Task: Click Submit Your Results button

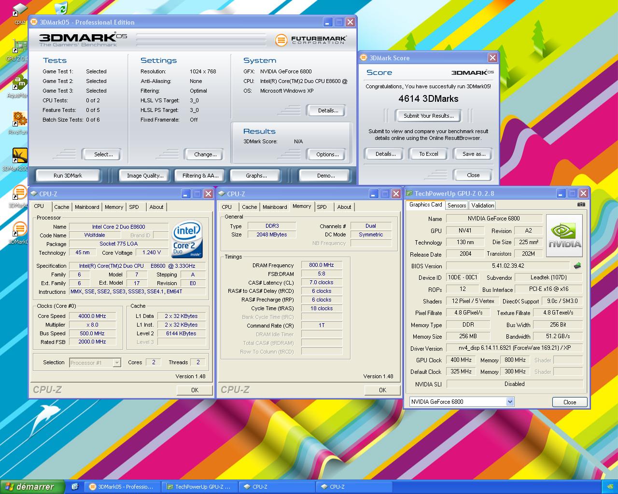Action: point(429,116)
